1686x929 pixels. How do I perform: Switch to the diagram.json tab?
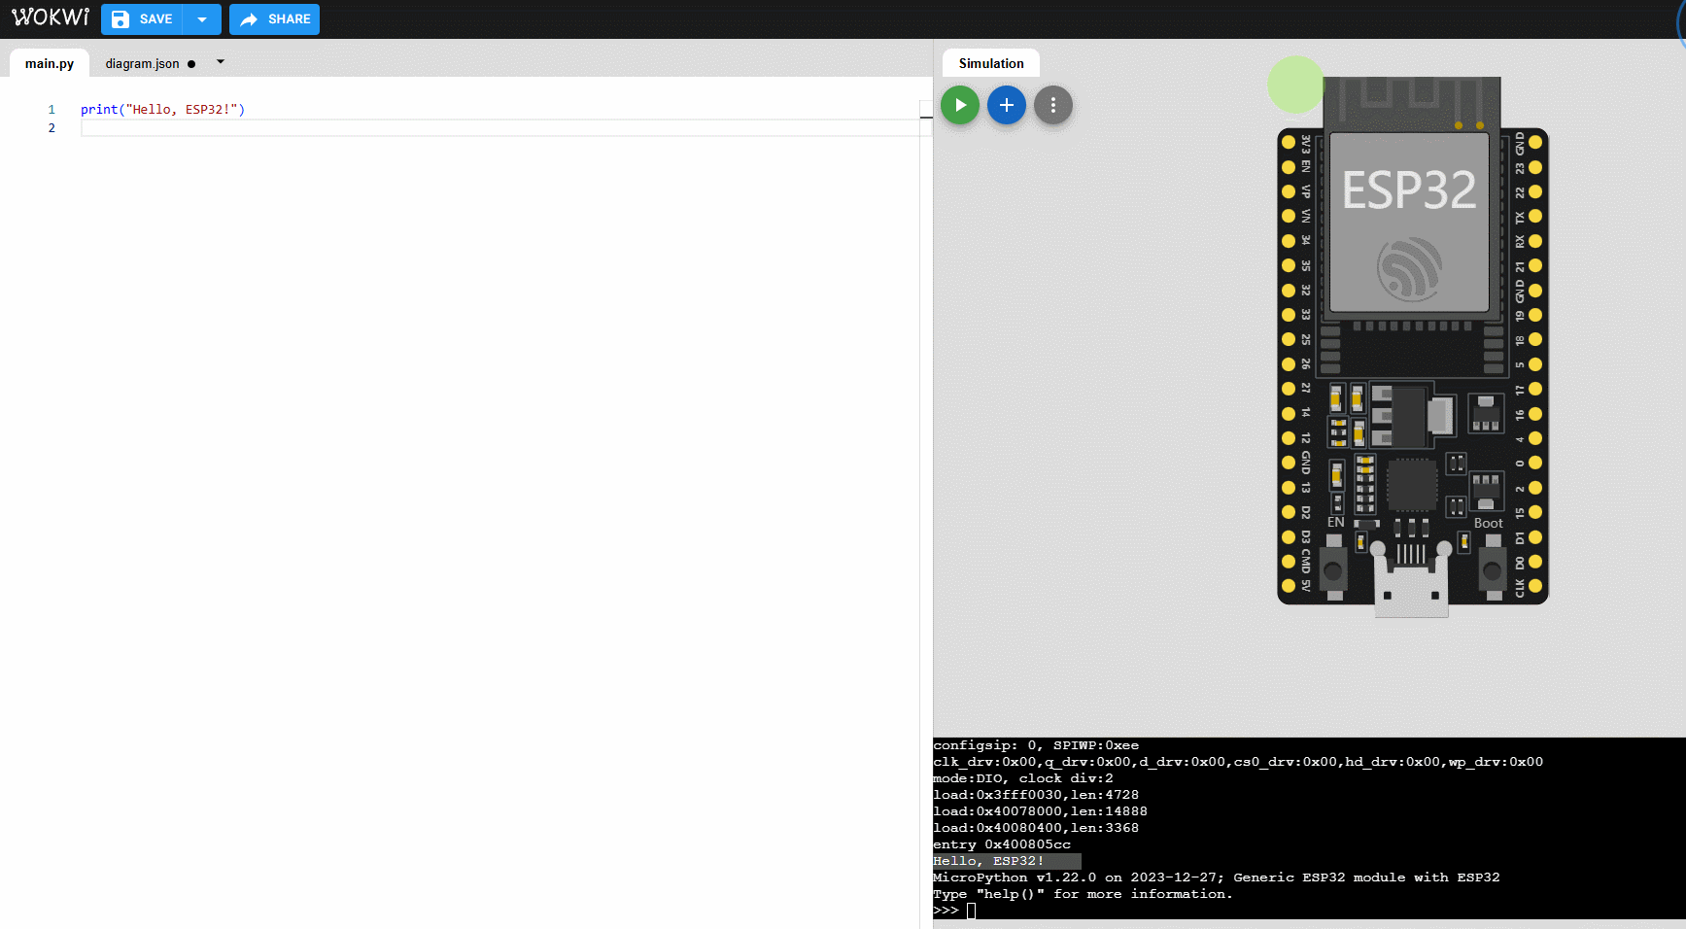coord(142,63)
